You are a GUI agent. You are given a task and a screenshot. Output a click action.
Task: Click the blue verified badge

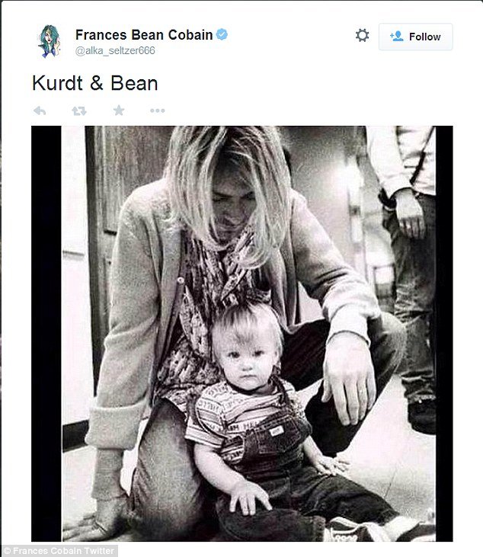pos(222,35)
